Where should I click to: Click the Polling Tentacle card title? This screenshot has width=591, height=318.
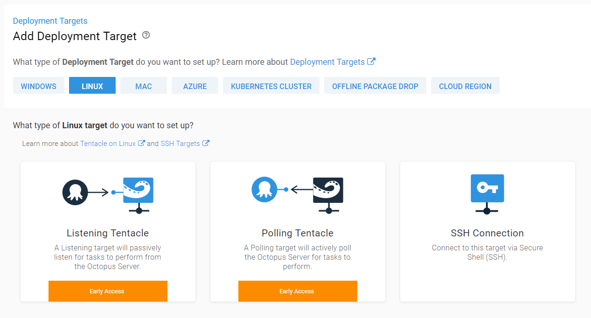click(x=298, y=233)
